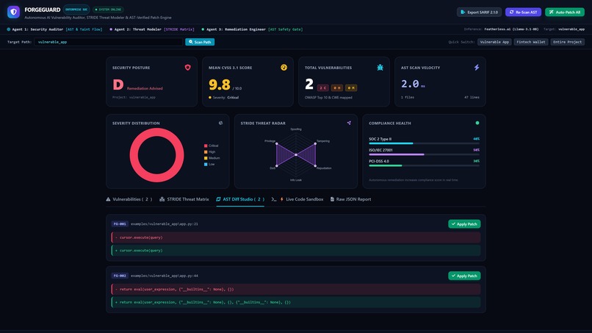Image resolution: width=592 pixels, height=333 pixels.
Task: Click the 2 C critical count badge
Action: pyautogui.click(x=322, y=87)
